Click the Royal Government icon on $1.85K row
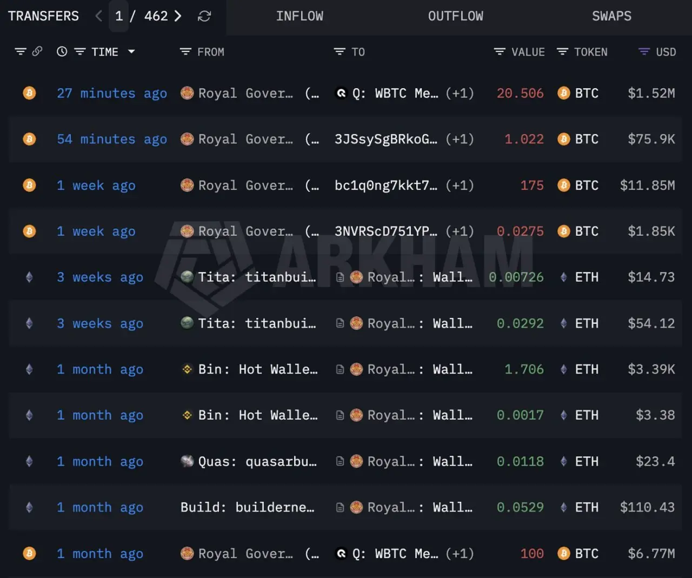 click(x=187, y=231)
